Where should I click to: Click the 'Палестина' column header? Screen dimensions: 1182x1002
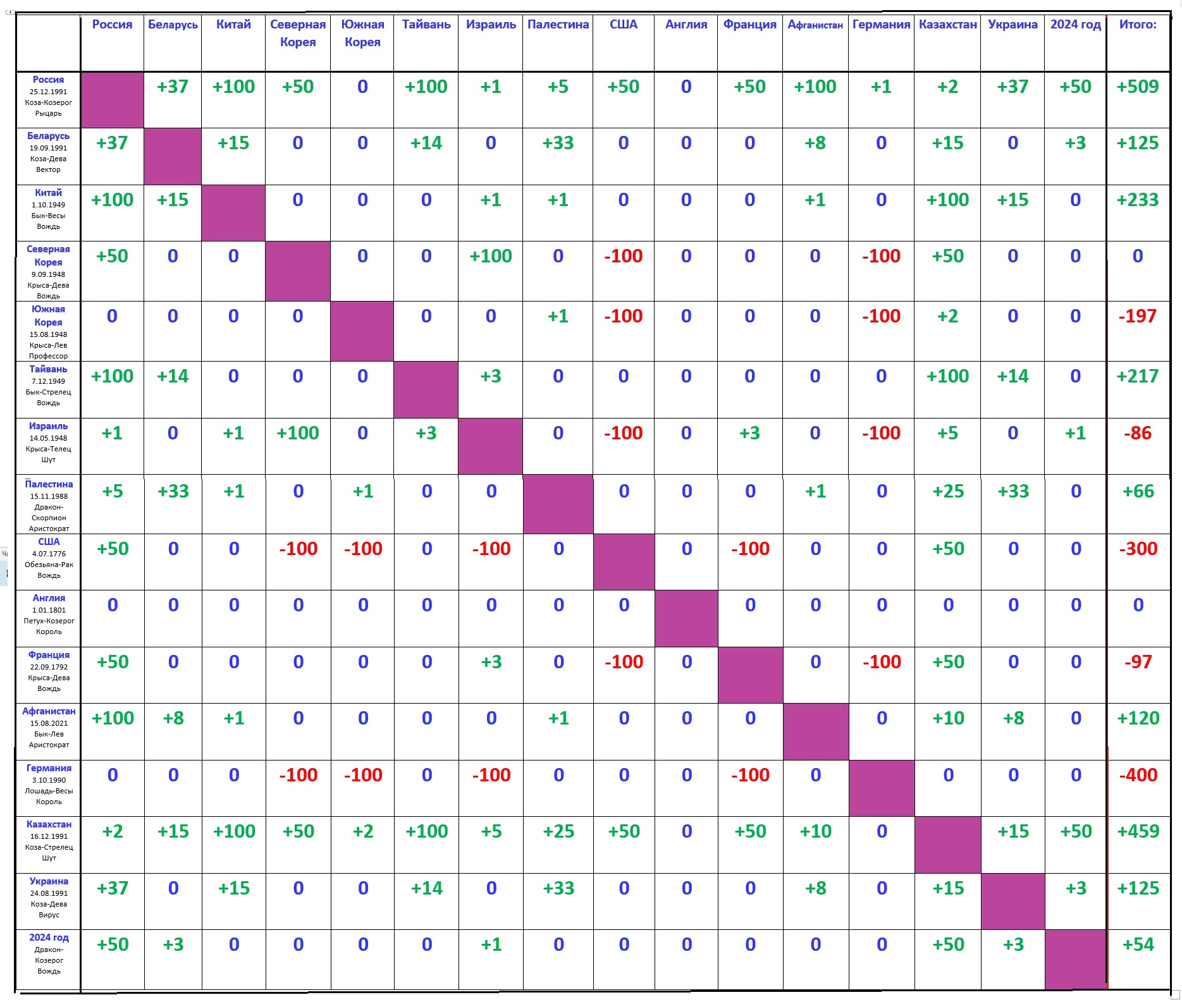[x=558, y=25]
